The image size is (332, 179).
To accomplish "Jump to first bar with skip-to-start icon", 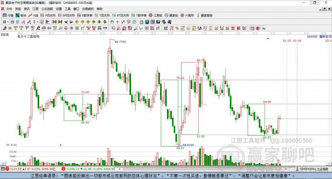I will [54, 22].
